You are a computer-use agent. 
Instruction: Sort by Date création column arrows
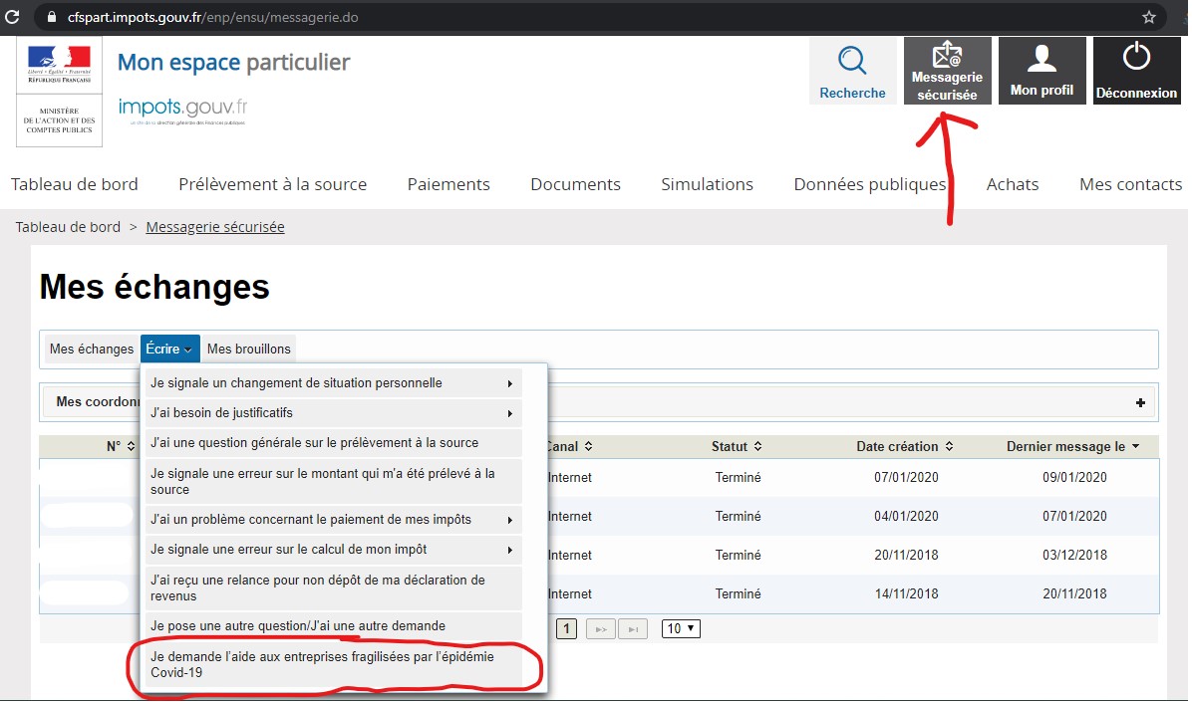click(x=950, y=446)
